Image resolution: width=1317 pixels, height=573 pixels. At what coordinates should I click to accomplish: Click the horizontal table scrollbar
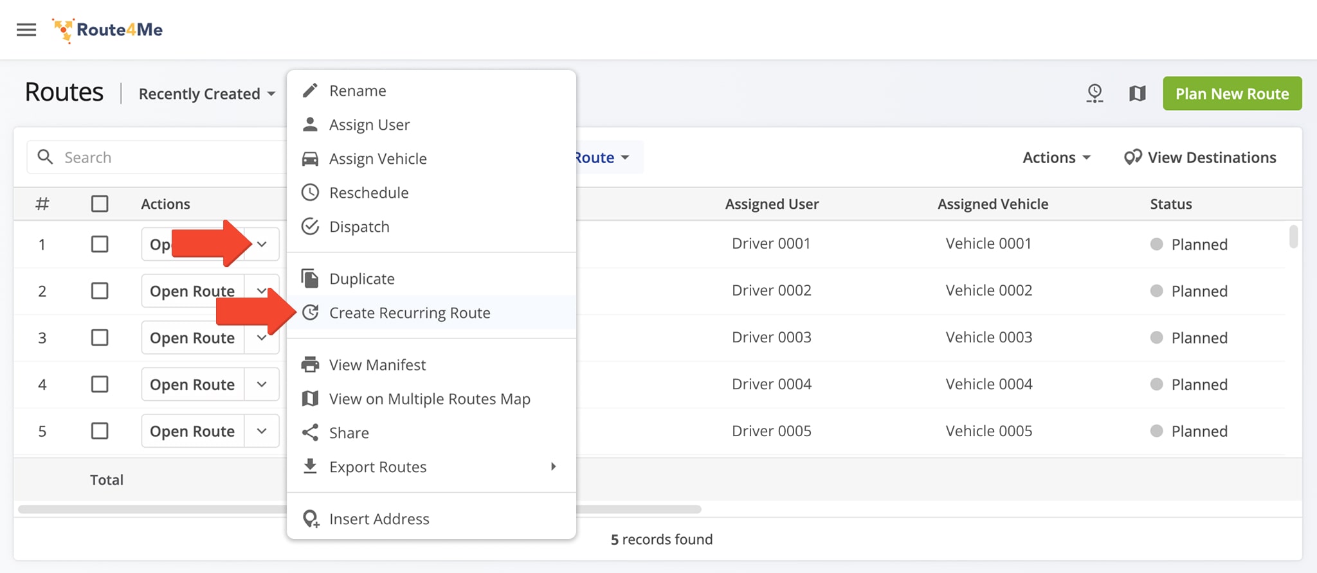pos(360,509)
